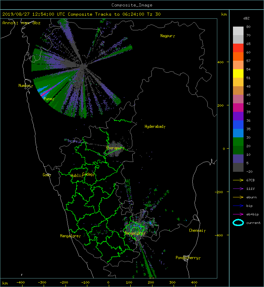Click the km unit label at top right
This screenshot has height=287, width=264.
point(224,14)
